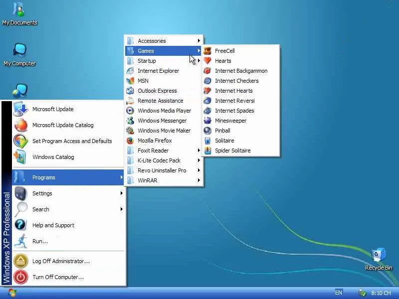Choose Programs in the Start menu

point(68,177)
